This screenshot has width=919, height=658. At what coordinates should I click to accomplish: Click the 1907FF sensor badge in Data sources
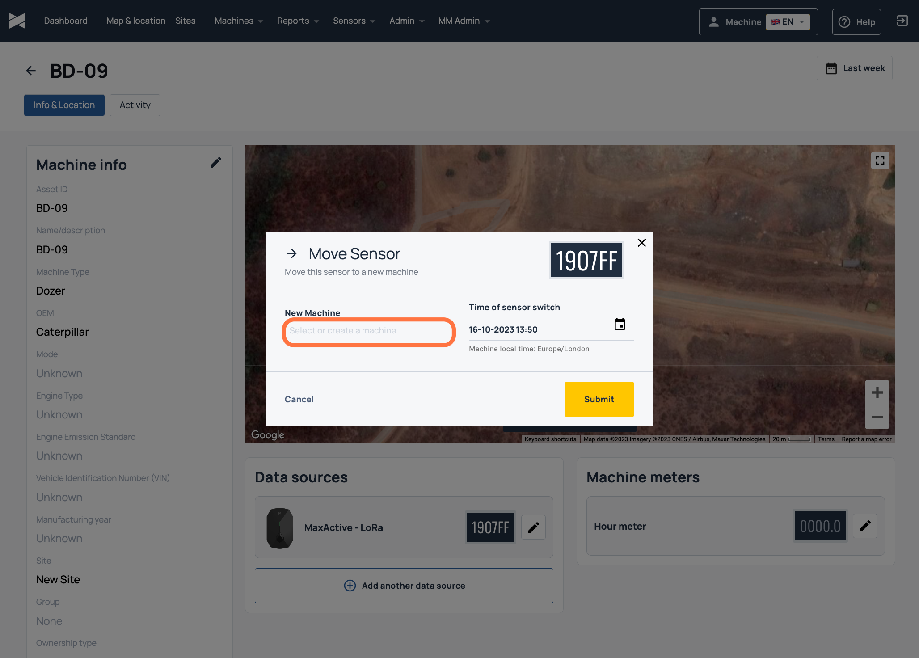pos(490,527)
